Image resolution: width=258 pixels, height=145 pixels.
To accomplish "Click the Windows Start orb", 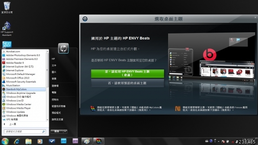I will [5, 141].
